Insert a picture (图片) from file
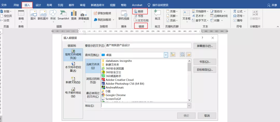Image resolution: width=280 pixels, height=122 pixels. click(33, 15)
